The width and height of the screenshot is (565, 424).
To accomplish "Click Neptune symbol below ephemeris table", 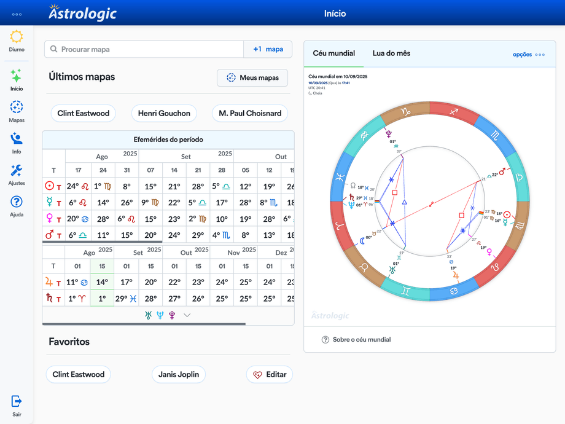I will coord(160,315).
